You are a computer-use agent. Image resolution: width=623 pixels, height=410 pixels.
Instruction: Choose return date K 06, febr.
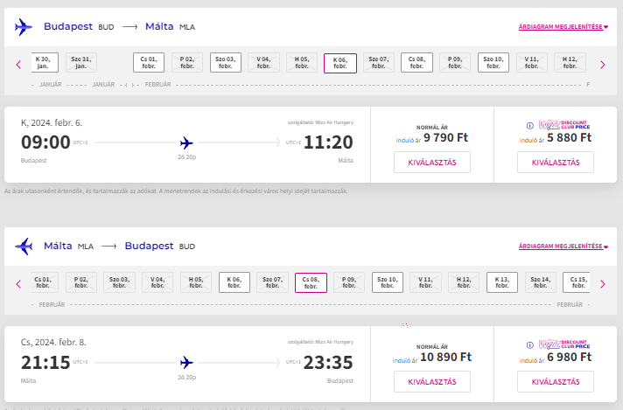(x=234, y=282)
